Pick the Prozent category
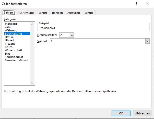This screenshot has width=154, height=119. point(10,44)
